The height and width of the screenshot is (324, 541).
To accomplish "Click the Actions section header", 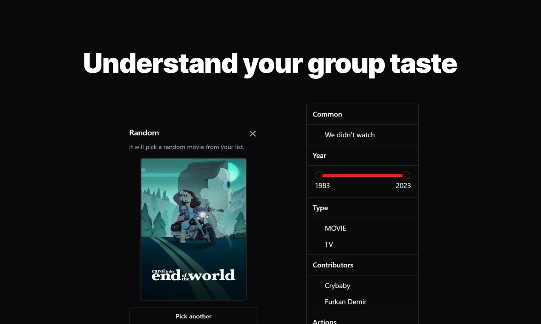I will tap(325, 321).
